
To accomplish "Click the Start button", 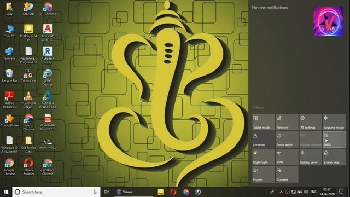I will [x=6, y=192].
